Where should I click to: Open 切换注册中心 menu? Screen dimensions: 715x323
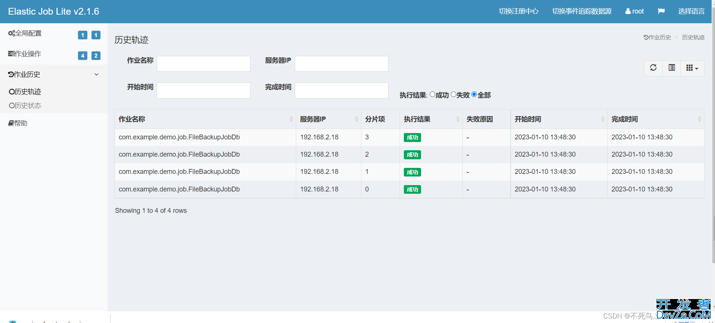(519, 11)
